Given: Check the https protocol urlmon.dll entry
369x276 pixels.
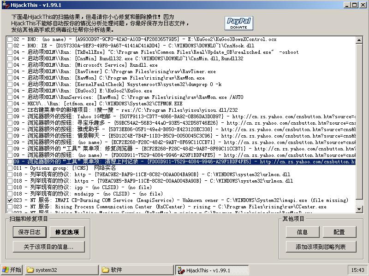Looking at the screenshot, I should point(10,181).
